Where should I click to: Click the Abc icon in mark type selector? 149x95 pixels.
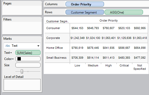click(8, 46)
